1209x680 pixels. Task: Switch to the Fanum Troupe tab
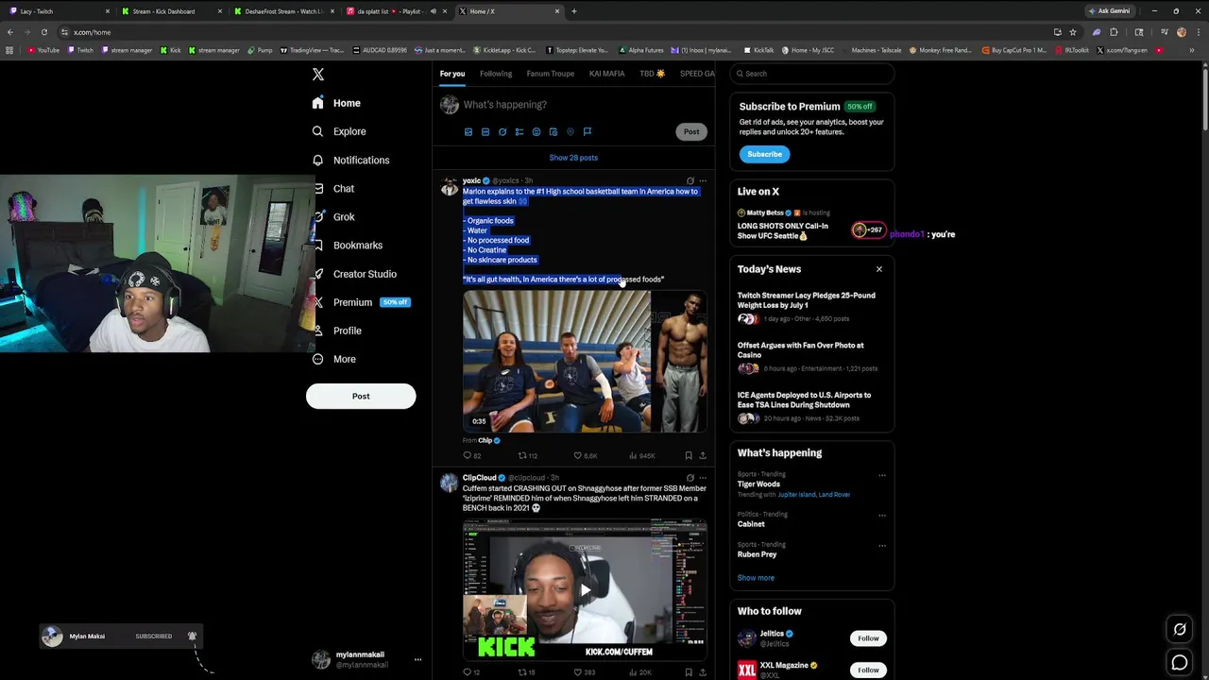point(551,74)
